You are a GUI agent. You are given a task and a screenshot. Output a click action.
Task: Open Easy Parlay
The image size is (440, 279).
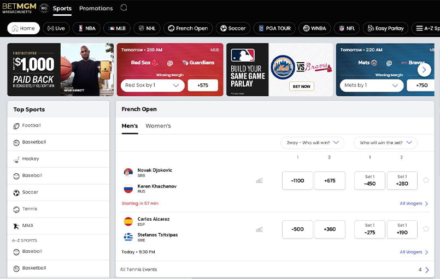(385, 28)
